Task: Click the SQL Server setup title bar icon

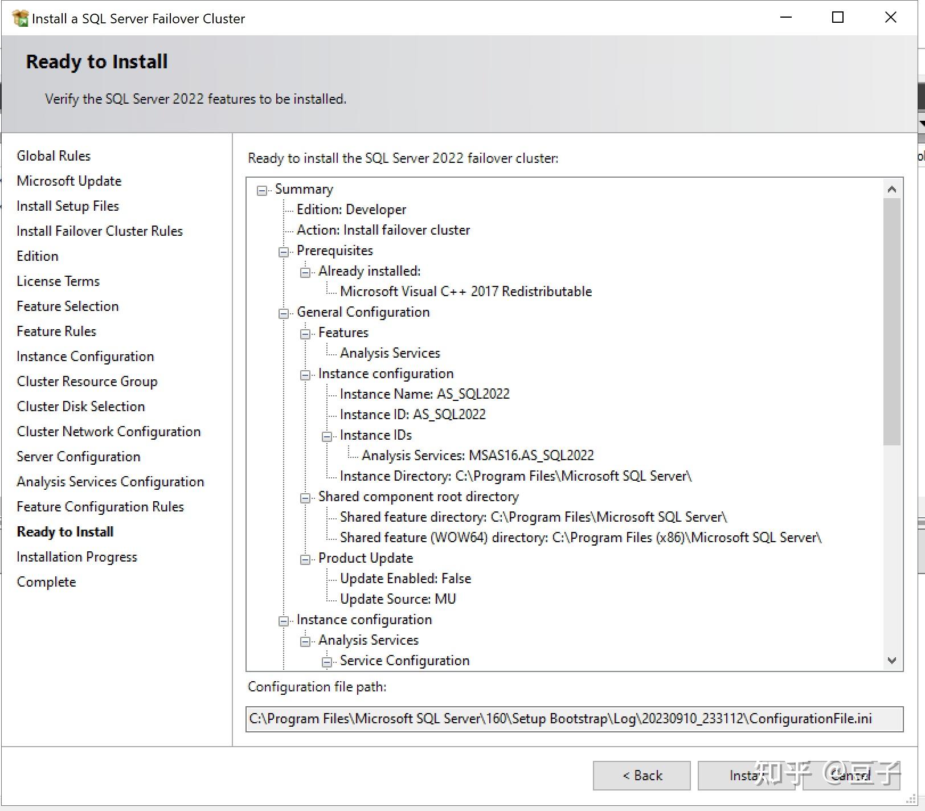Action: coord(20,18)
